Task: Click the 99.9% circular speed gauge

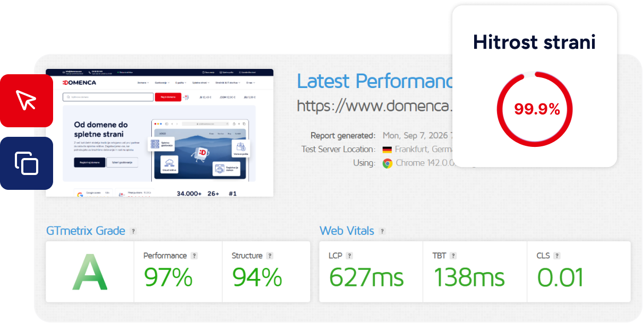Action: click(535, 109)
